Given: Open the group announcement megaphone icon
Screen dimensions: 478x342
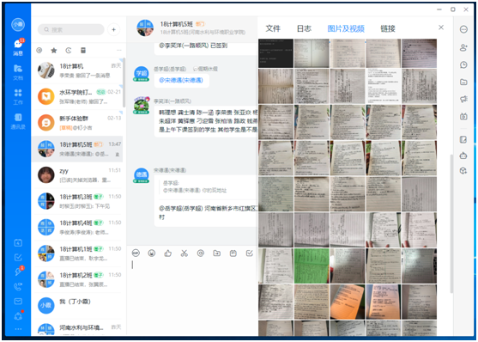Looking at the screenshot, I should point(463,99).
